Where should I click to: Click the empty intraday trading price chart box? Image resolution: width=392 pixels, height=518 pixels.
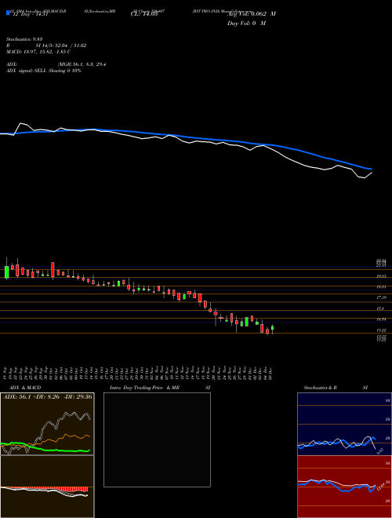157,440
